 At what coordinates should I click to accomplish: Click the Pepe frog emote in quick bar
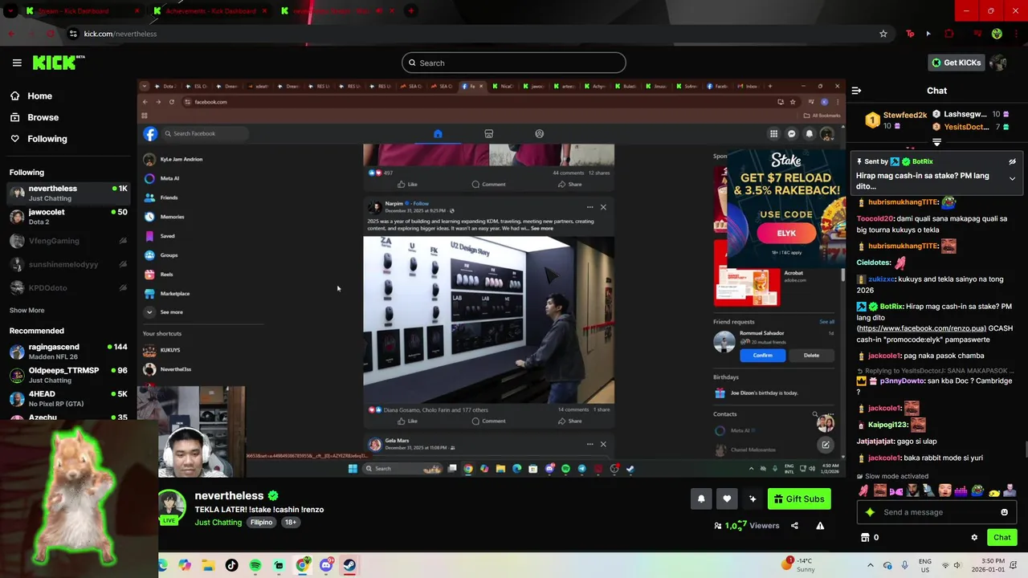pos(977,490)
